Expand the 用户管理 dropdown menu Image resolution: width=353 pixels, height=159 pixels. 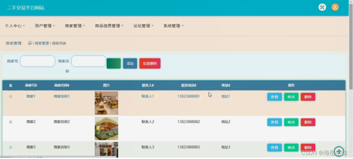(45, 26)
